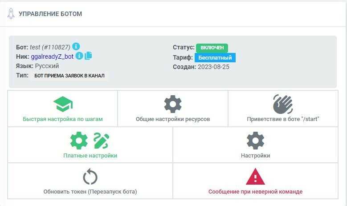
Task: Click the language value Русский
Action: [47, 66]
